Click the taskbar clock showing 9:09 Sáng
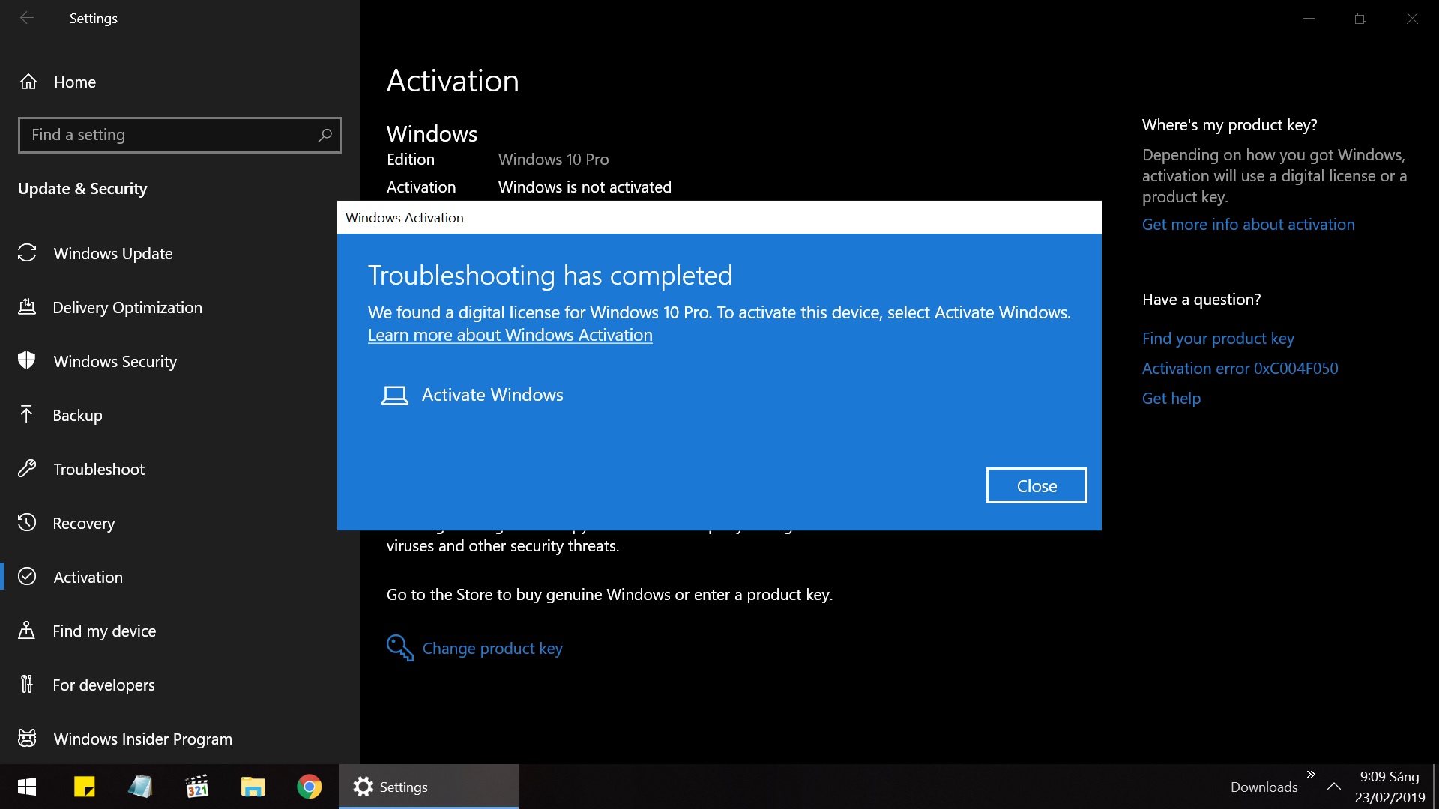Viewport: 1439px width, 809px height. (x=1390, y=787)
